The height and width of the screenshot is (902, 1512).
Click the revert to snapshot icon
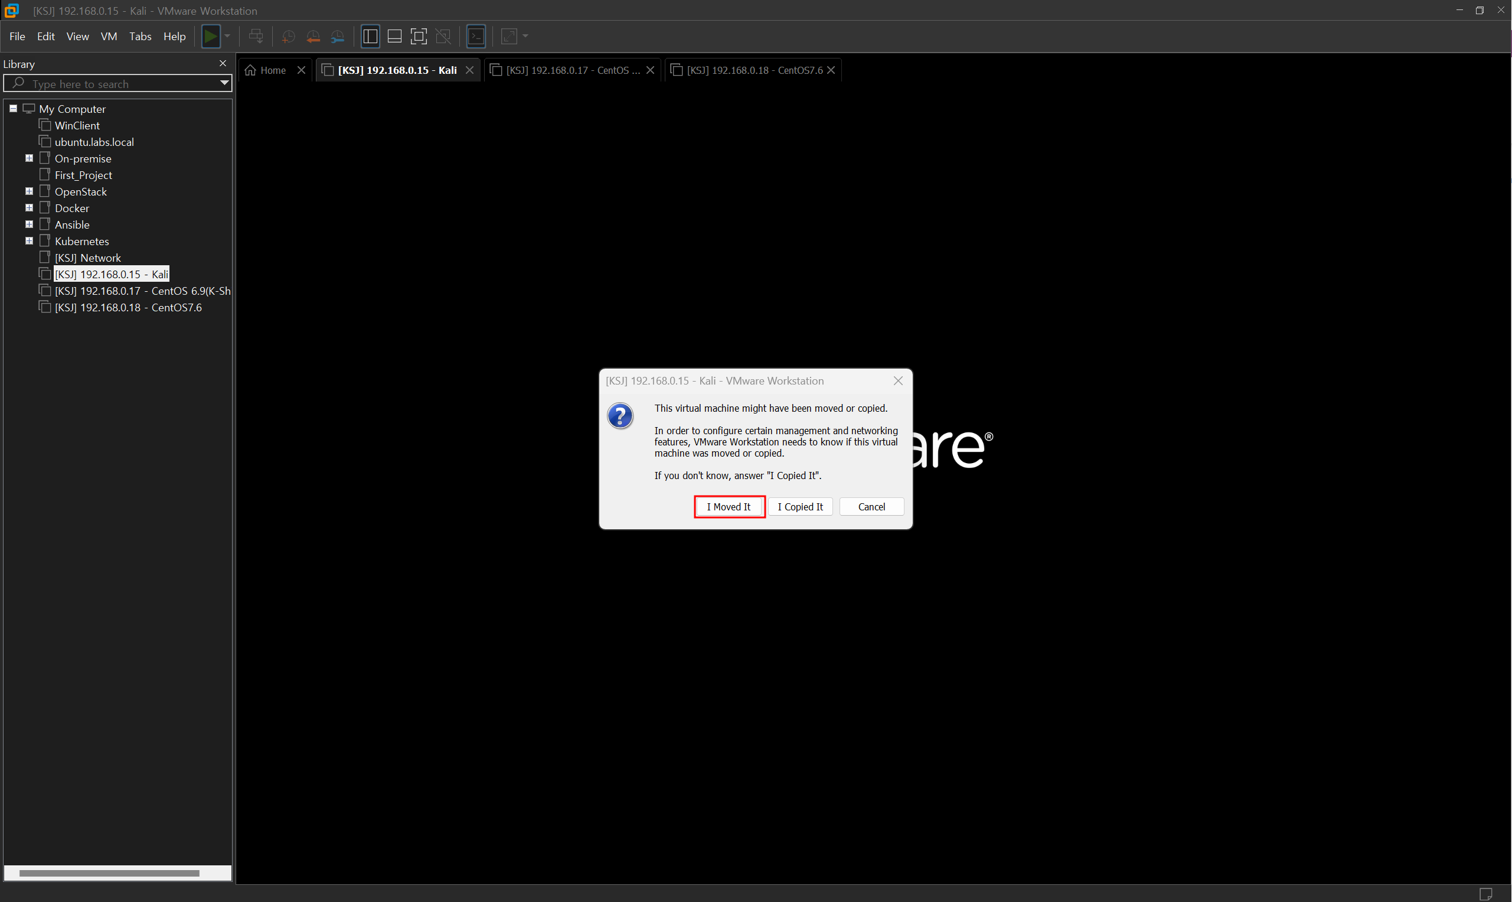(x=313, y=37)
